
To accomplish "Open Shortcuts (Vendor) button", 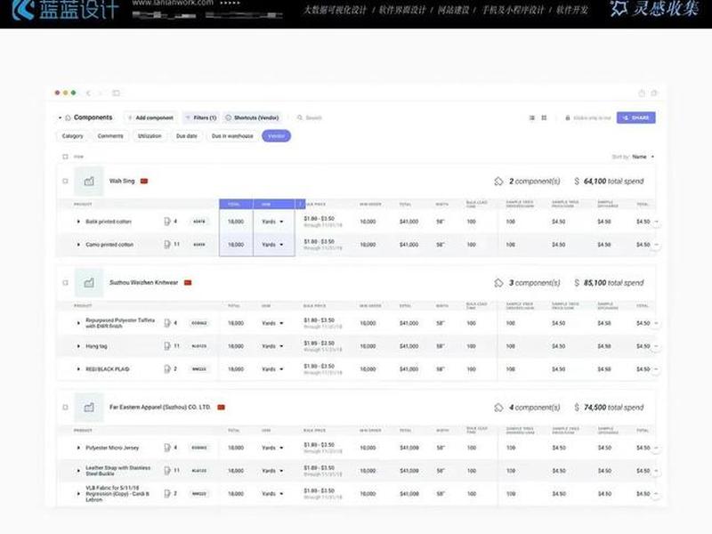I will pyautogui.click(x=252, y=117).
